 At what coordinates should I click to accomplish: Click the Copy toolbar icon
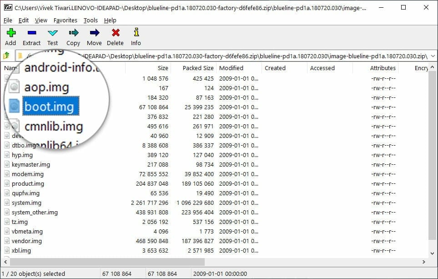pyautogui.click(x=73, y=36)
